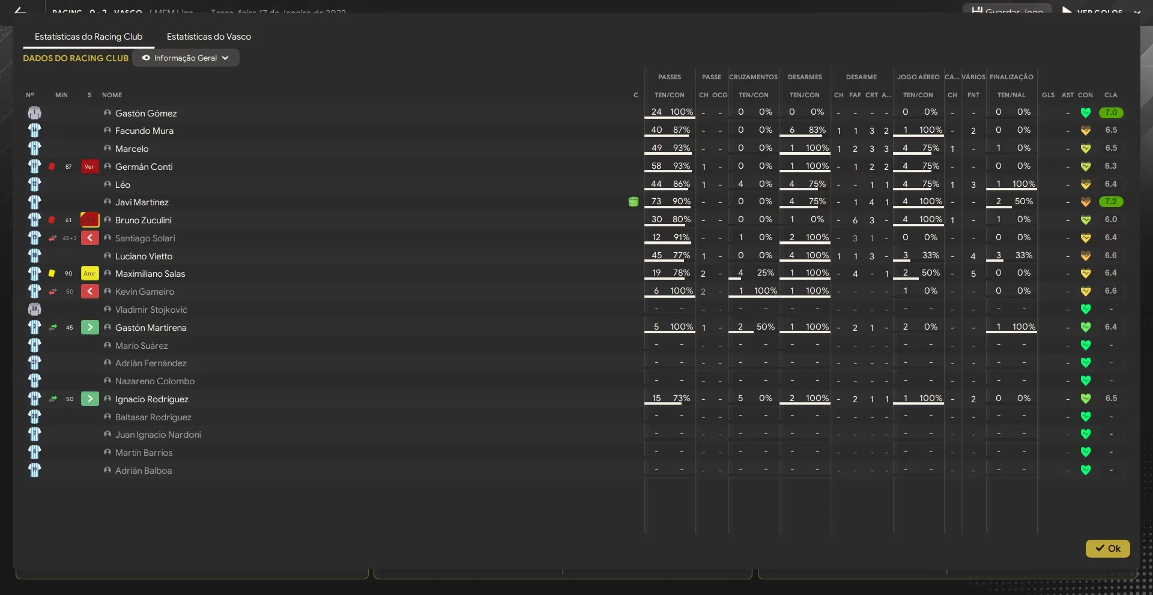This screenshot has width=1153, height=595.
Task: Select Nazareno Colombo row name
Action: (155, 381)
